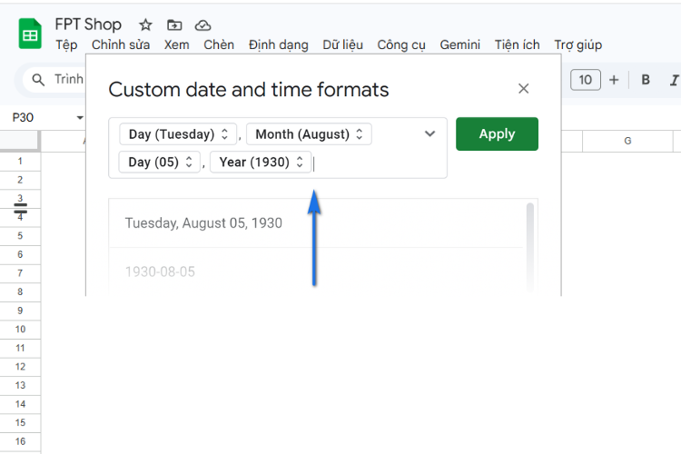Viewport: 681px width, 454px height.
Task: Select row 2 header
Action: pyautogui.click(x=20, y=180)
